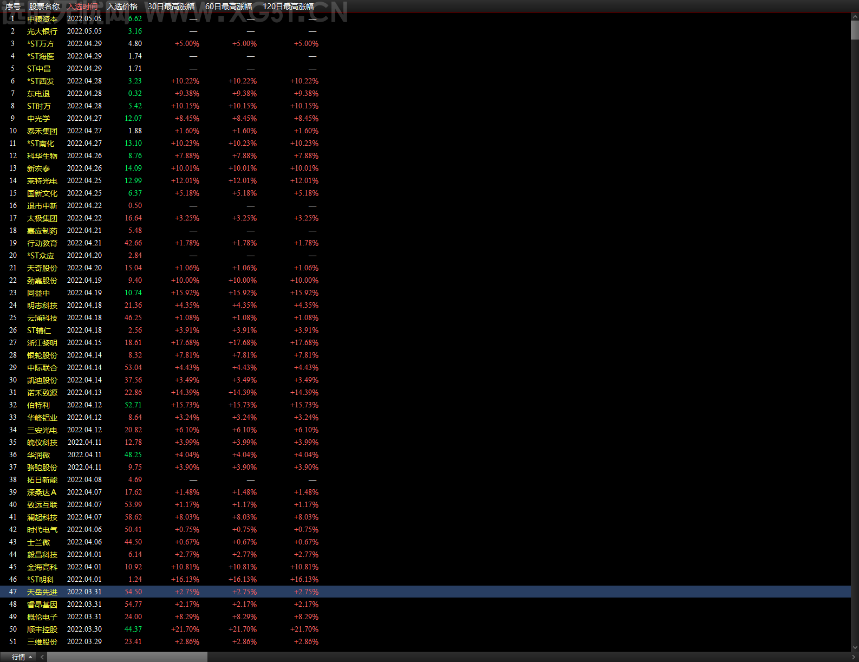Click the horizontal scrollbar left arrow

(42, 657)
